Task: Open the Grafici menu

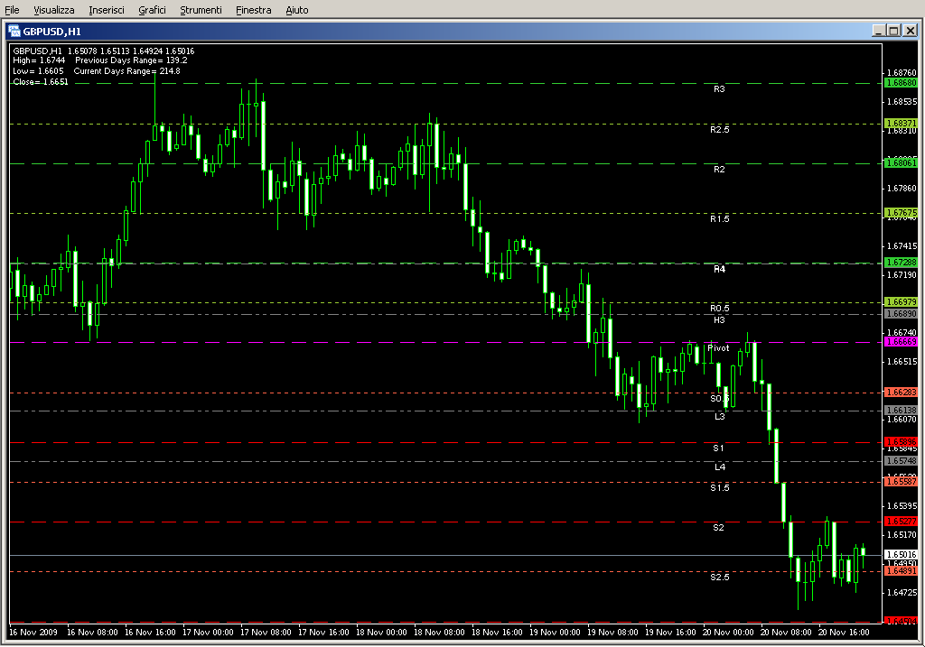Action: (x=152, y=10)
